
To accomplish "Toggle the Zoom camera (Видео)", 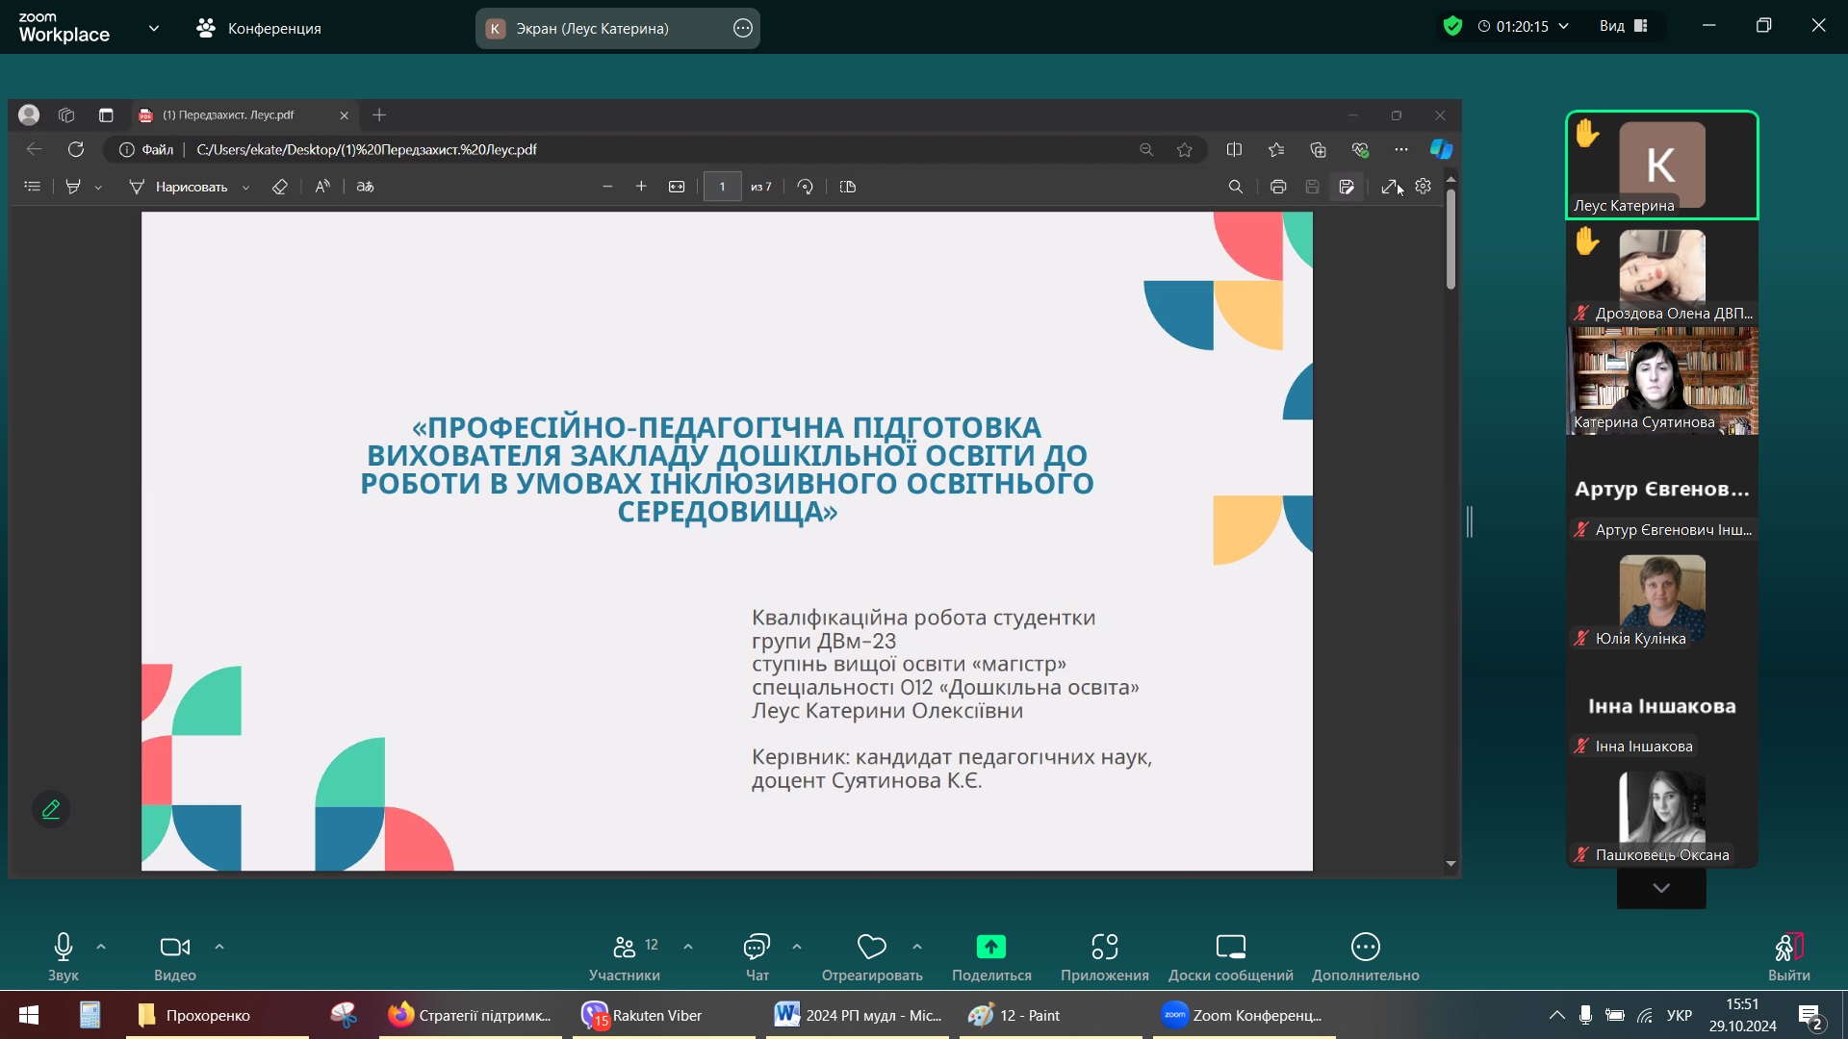I will tap(175, 956).
